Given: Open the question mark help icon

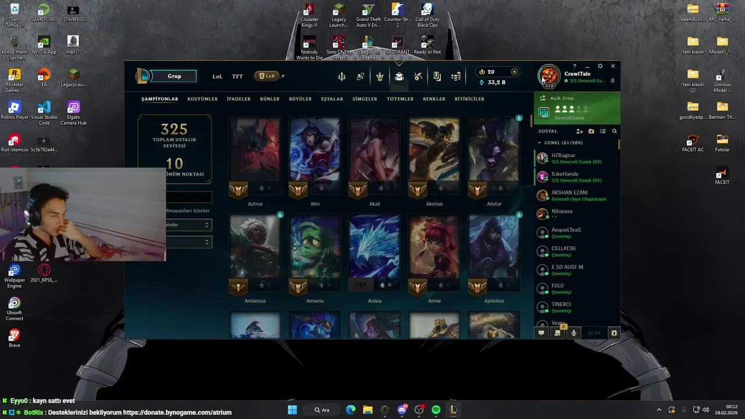Looking at the screenshot, I should tap(574, 66).
